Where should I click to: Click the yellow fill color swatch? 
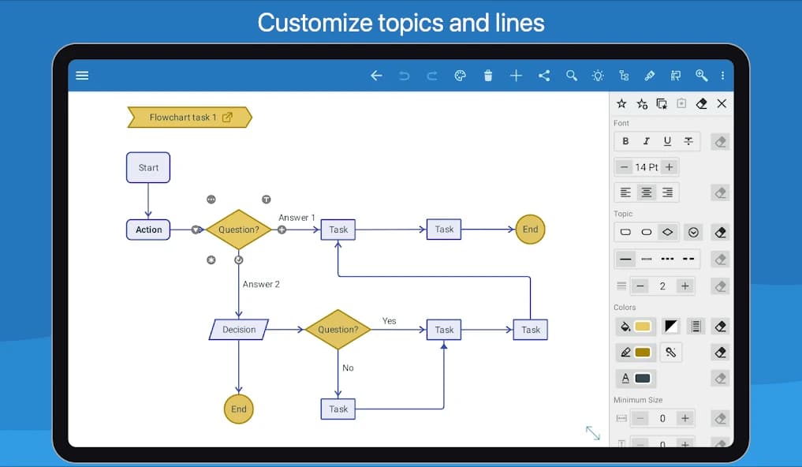[642, 326]
